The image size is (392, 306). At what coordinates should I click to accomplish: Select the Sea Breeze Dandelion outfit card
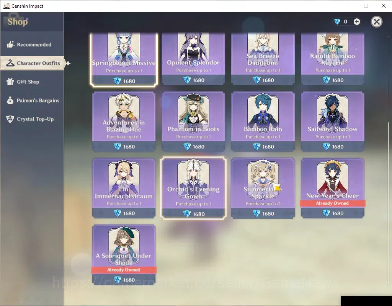click(263, 59)
